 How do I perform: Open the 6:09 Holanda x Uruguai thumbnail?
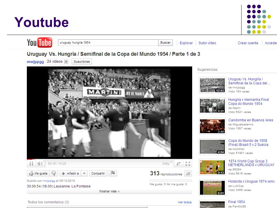[x=212, y=188]
